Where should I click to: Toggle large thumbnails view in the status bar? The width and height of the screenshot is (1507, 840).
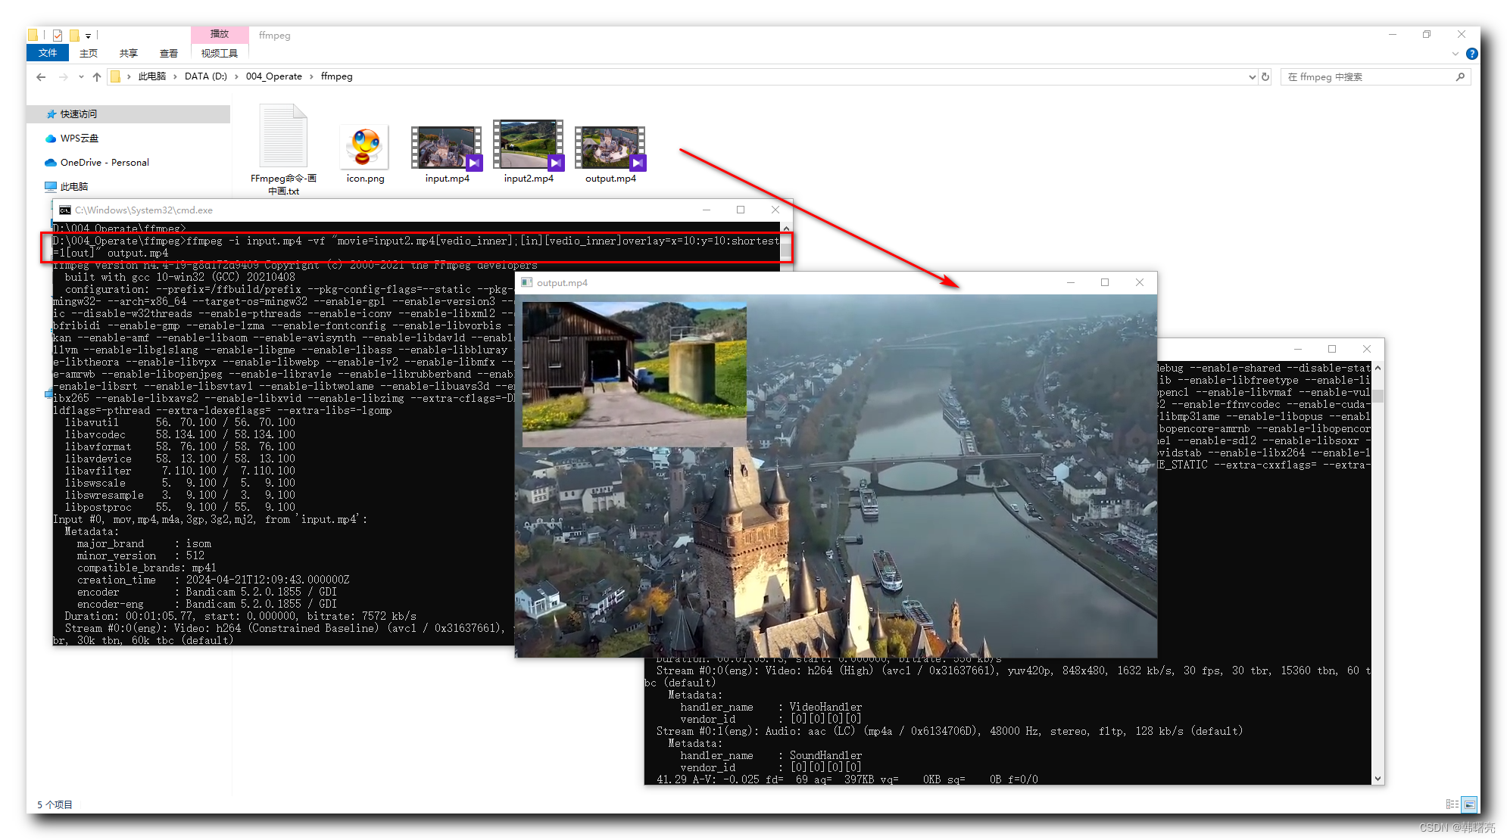(x=1468, y=804)
